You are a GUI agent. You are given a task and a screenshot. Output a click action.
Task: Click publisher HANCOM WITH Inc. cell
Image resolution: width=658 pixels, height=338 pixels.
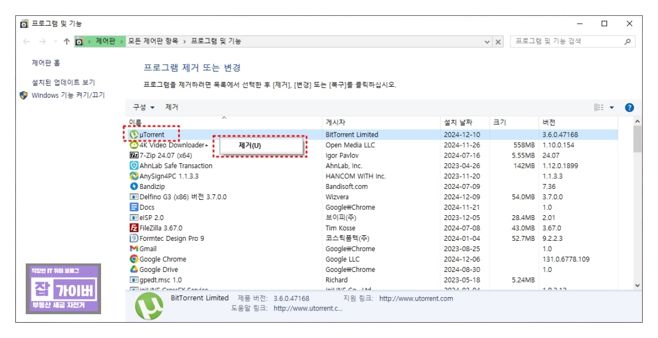pos(355,176)
